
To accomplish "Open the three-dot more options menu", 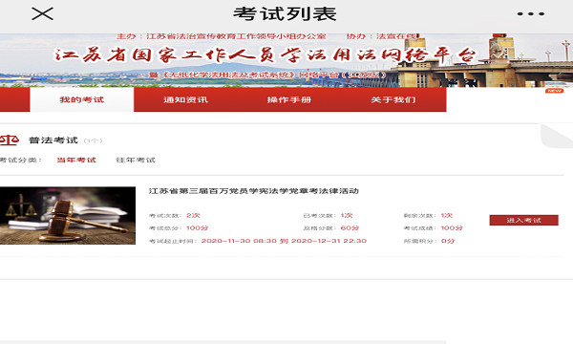I will tap(531, 14).
